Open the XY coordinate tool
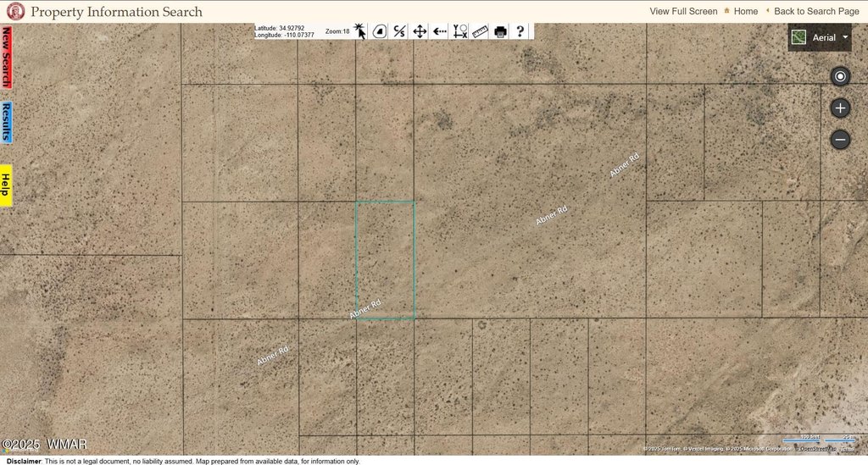This screenshot has width=868, height=465. click(x=460, y=31)
